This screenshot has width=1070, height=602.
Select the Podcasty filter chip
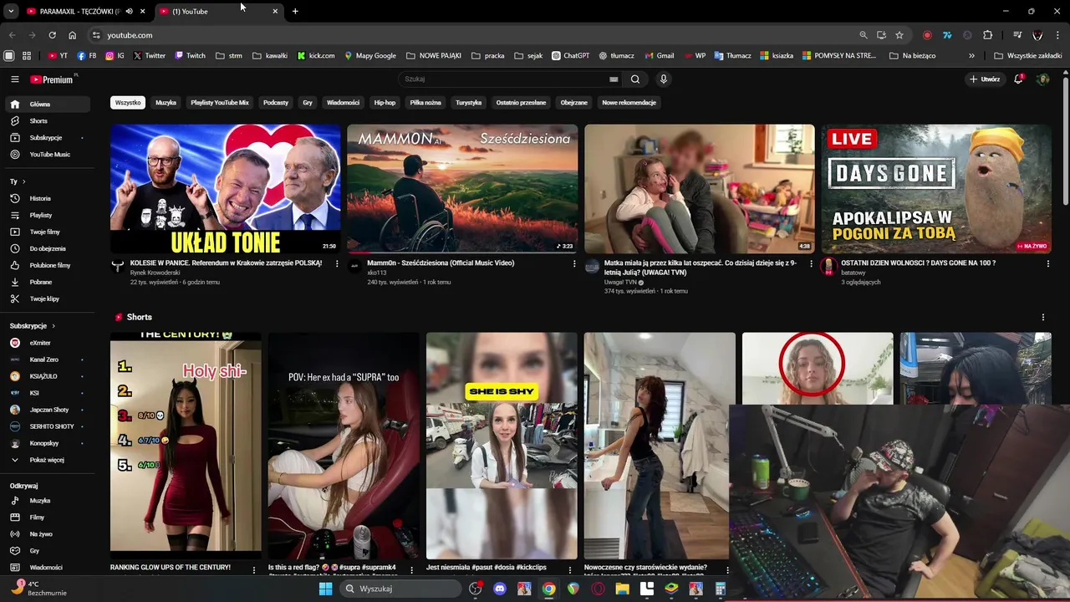point(276,103)
